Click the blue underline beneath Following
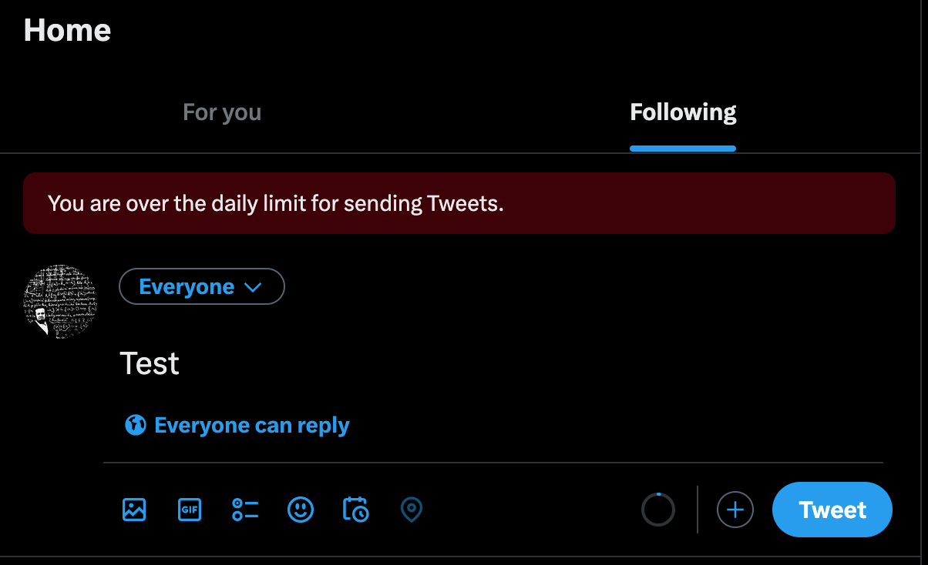Screen dimensions: 928x565 click(x=683, y=148)
